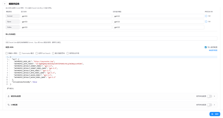223x118 pixels.
Task: Click the "ANTHROPIC_DEFAULT_SONNET_MODEL" line
Action: click(33, 66)
